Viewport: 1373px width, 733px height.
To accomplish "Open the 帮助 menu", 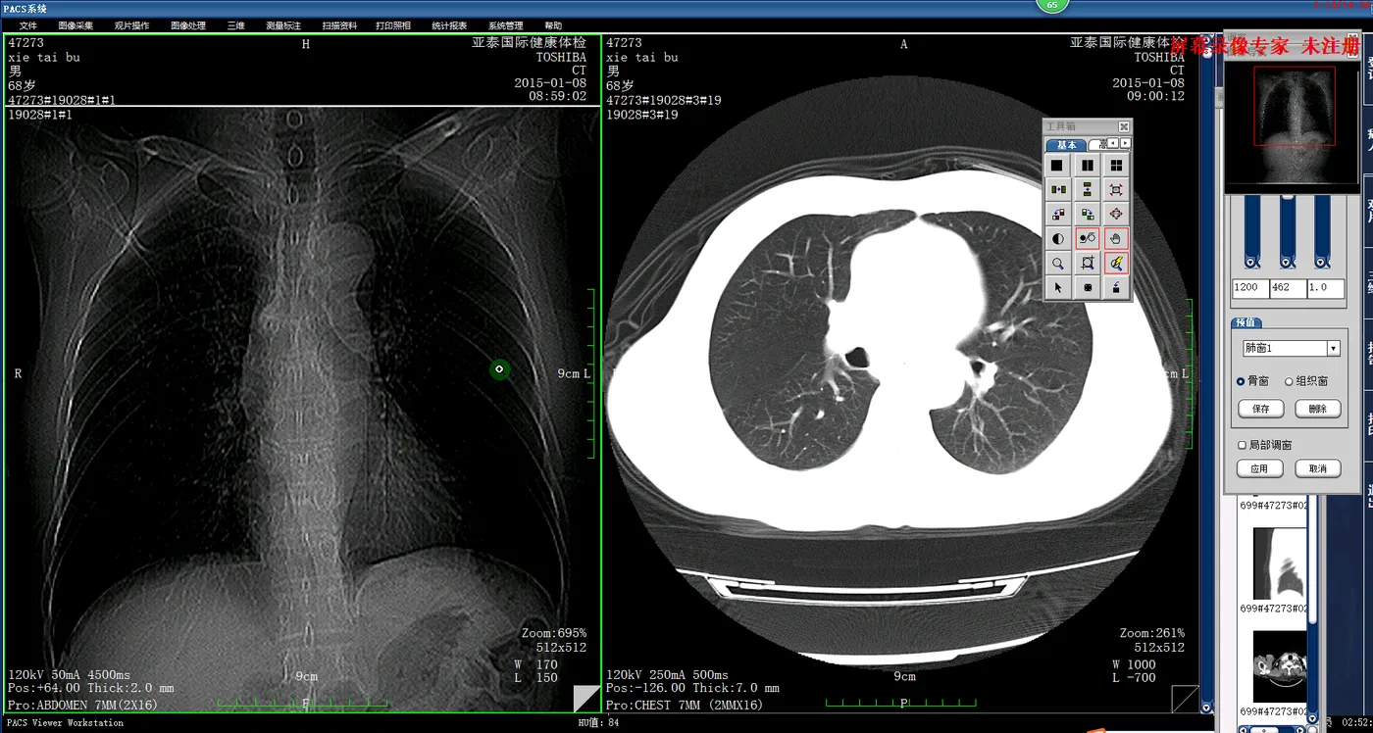I will pyautogui.click(x=553, y=25).
